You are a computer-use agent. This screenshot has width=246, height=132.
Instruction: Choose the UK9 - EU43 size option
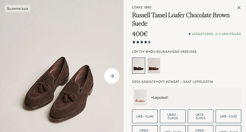(173, 130)
